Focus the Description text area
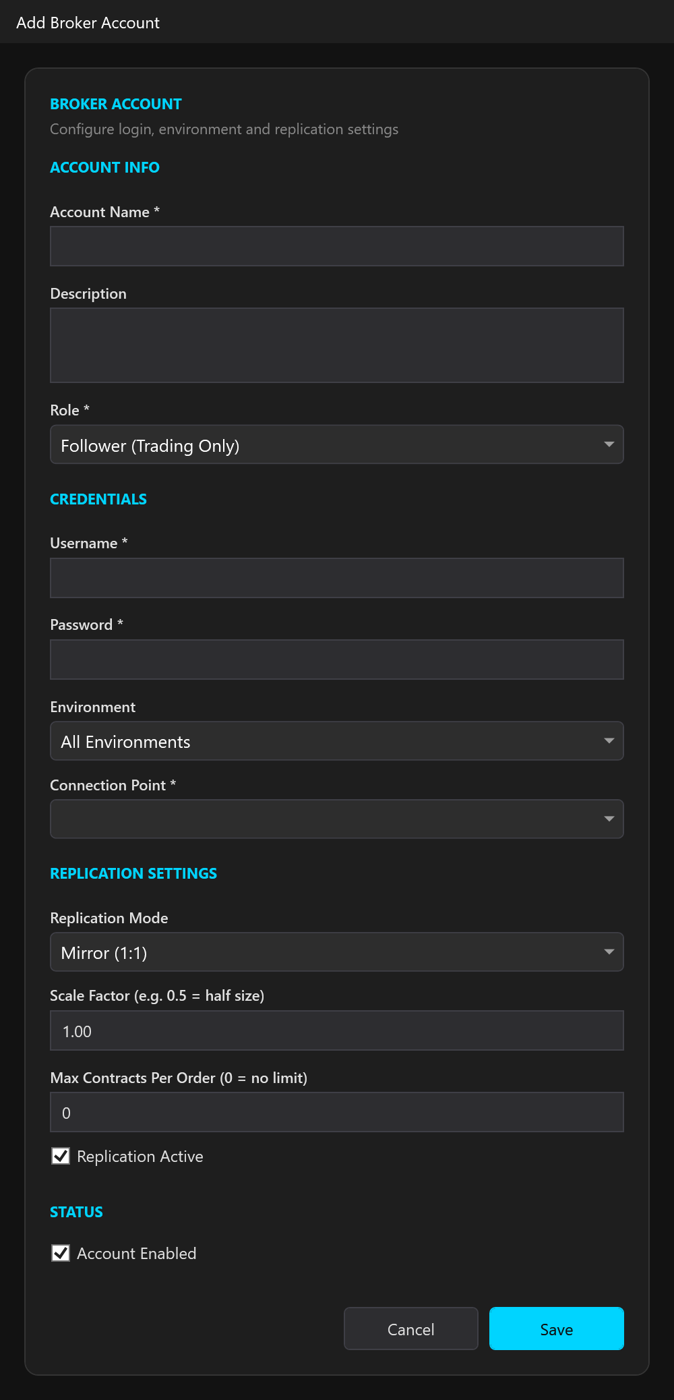 click(x=337, y=345)
